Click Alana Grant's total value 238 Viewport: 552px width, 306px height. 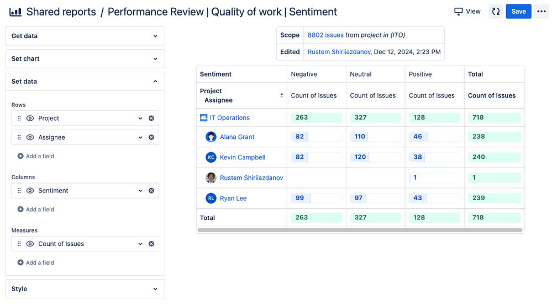[495, 137]
